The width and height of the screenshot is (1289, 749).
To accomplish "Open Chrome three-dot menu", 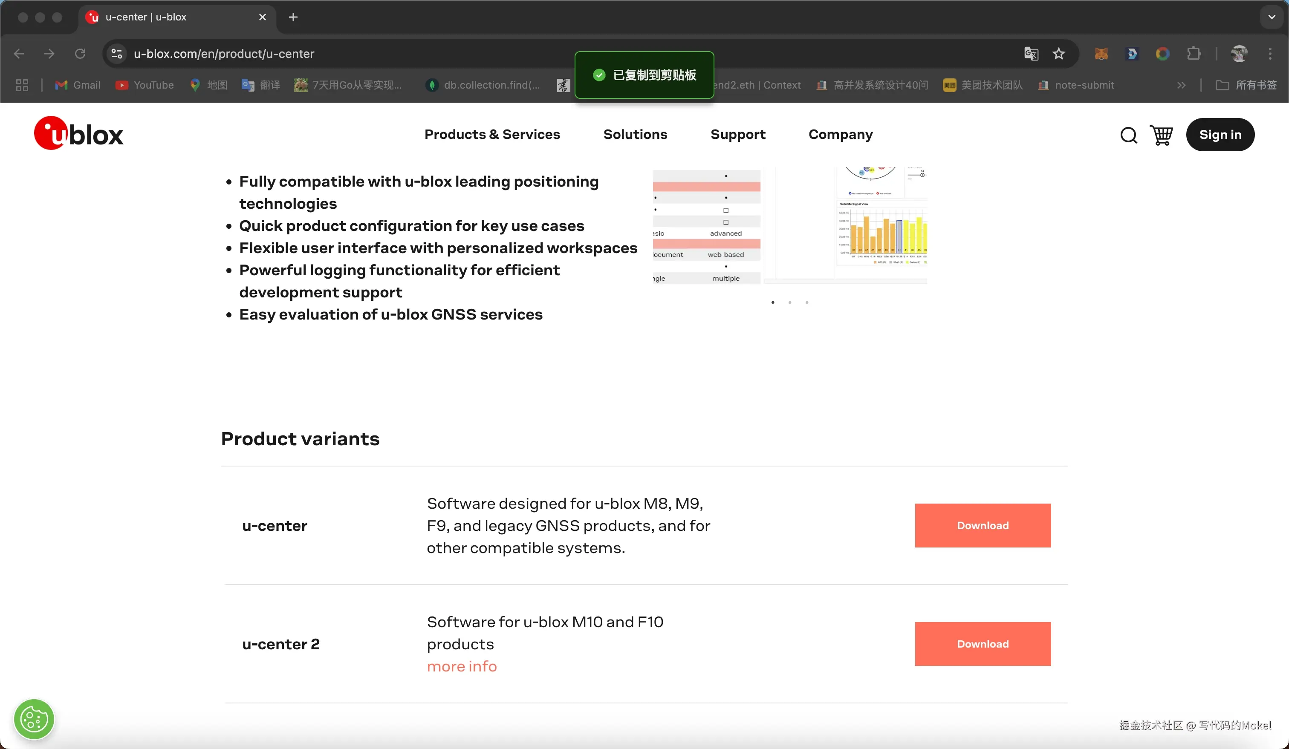I will point(1269,54).
